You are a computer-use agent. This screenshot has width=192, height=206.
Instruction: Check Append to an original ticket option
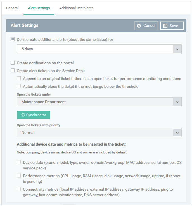tap(19, 79)
